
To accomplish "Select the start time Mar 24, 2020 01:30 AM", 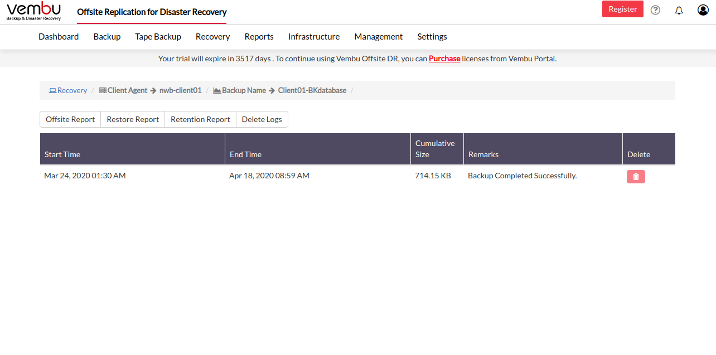I will pos(85,176).
